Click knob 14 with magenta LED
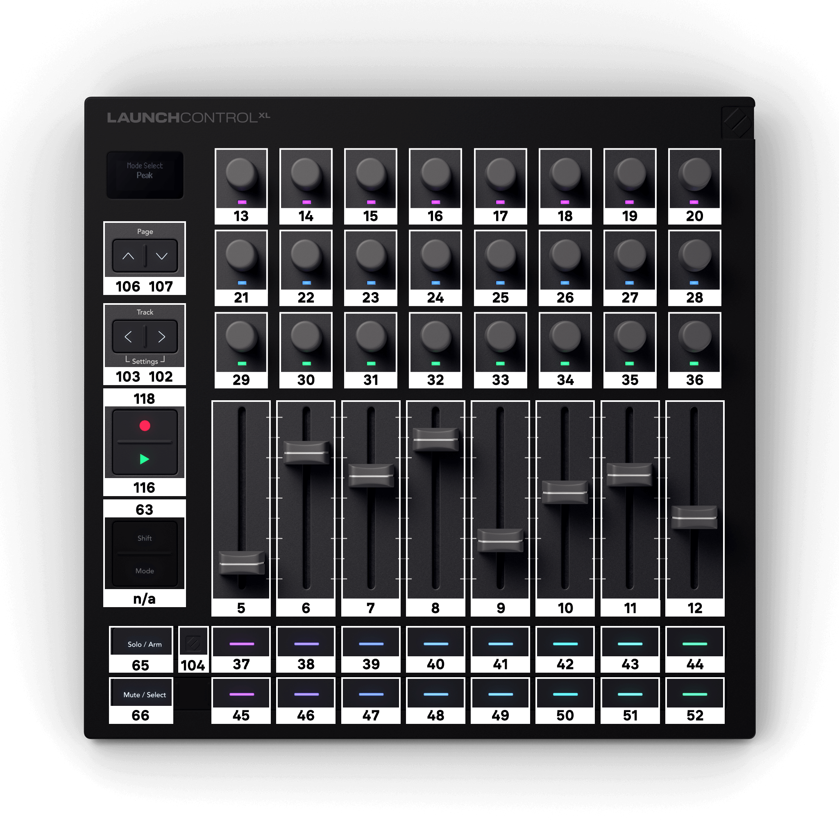Viewport: 839px width, 839px height. 306,174
